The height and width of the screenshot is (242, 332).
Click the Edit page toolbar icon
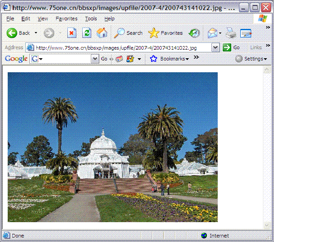click(246, 33)
